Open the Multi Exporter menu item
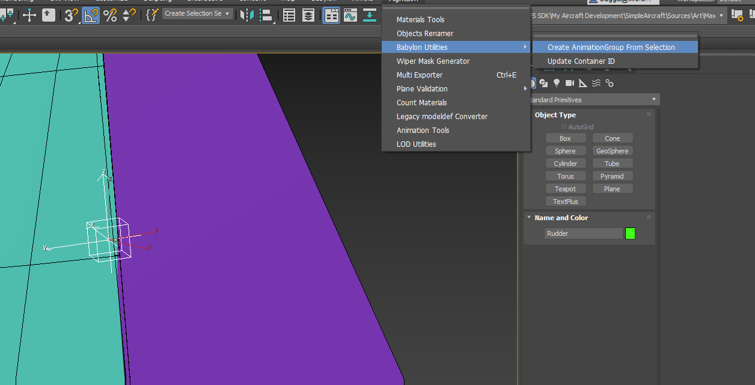Screen dimensions: 755x385 point(420,75)
